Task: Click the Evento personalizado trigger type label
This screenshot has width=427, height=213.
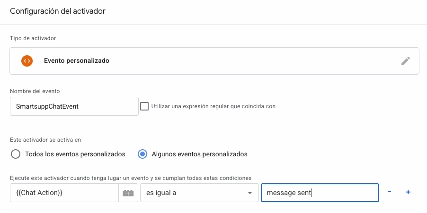Action: [77, 61]
